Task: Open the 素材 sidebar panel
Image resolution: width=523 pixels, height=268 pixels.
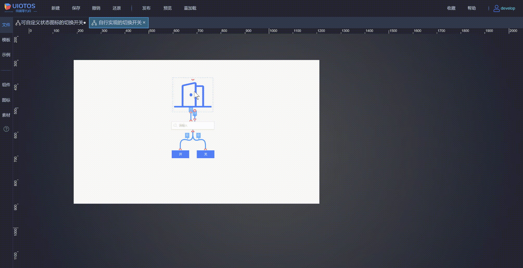Action: click(6, 115)
